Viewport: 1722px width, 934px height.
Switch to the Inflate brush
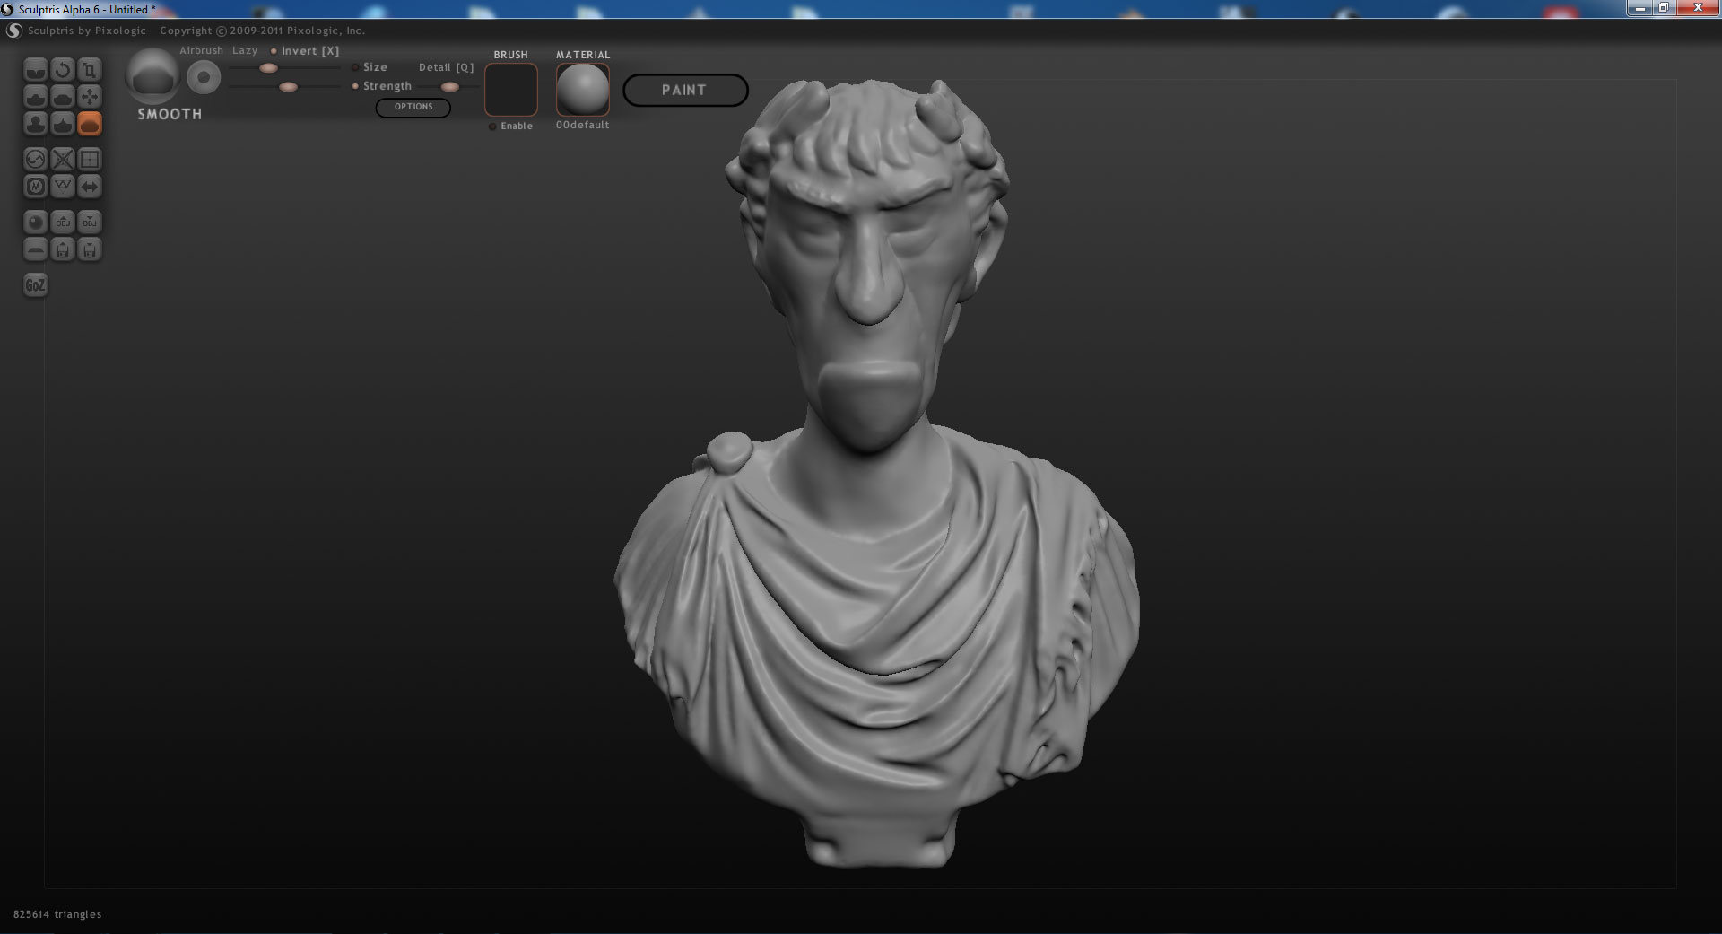pyautogui.click(x=34, y=124)
